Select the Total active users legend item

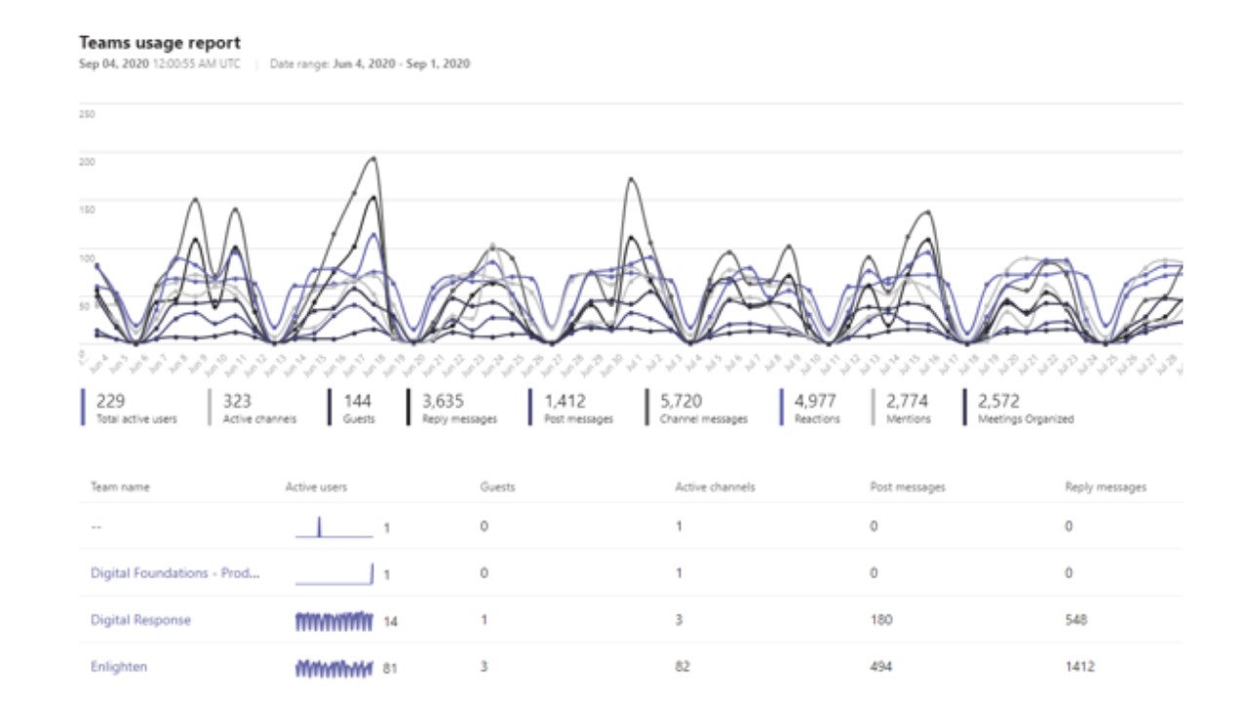coord(131,408)
